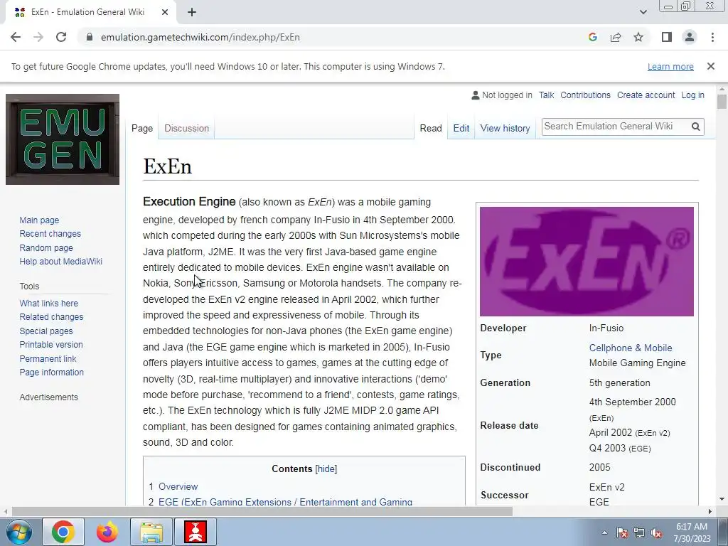Click the ExEn logo image in infobox
Viewport: 728px width, 546px height.
click(587, 262)
